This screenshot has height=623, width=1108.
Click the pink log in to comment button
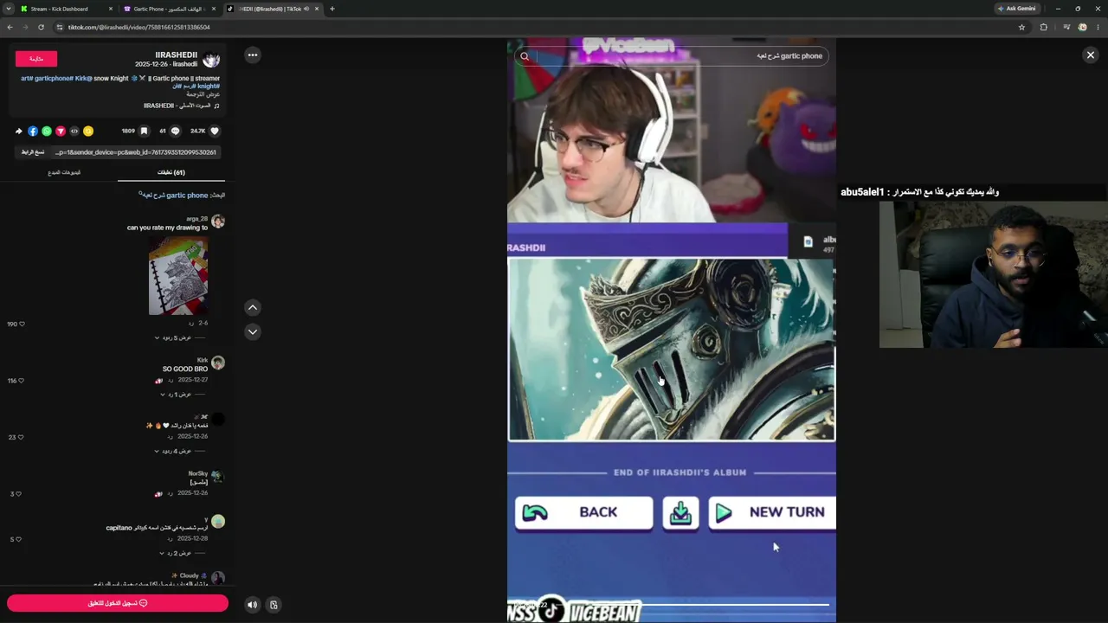pyautogui.click(x=118, y=603)
